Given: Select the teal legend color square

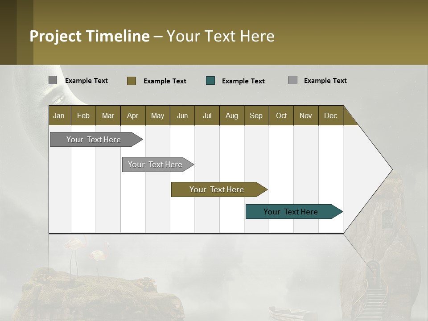Looking at the screenshot, I should (x=210, y=81).
